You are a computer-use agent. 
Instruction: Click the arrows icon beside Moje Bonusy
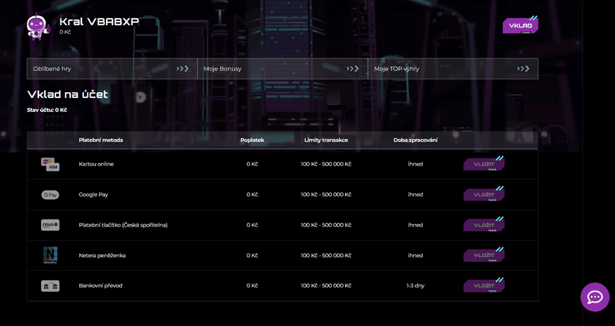353,69
